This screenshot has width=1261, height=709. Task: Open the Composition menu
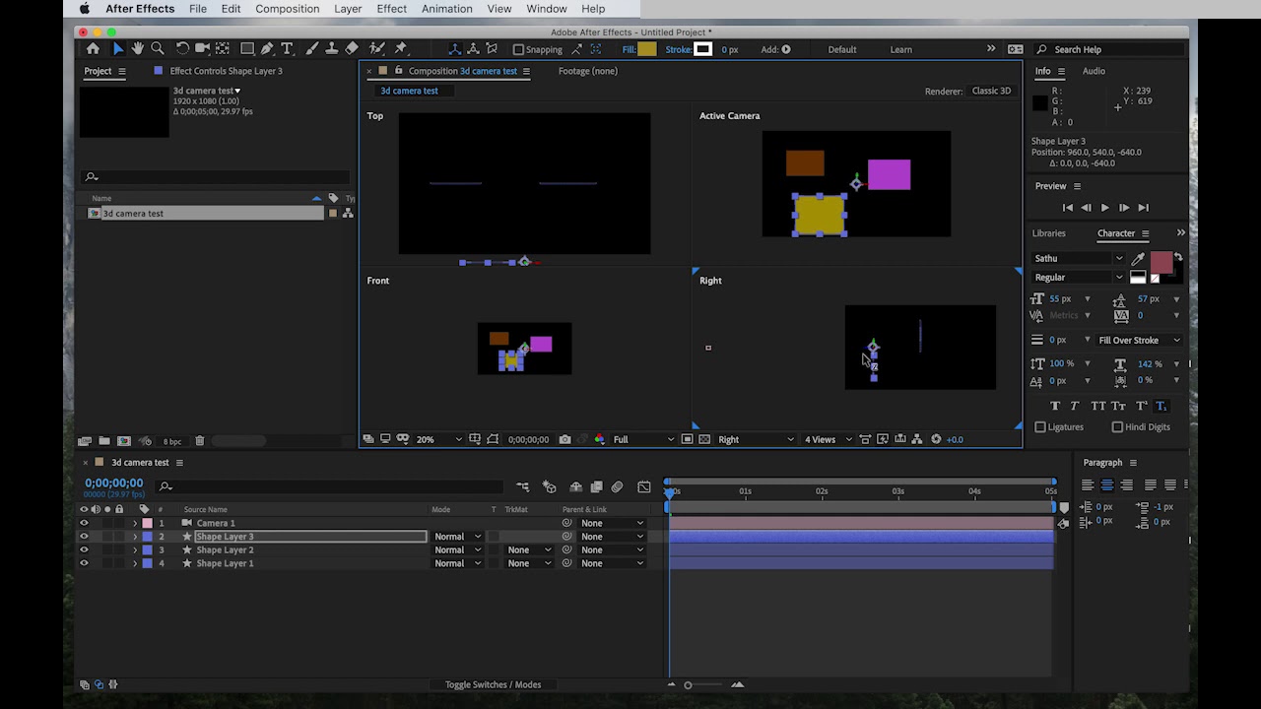pos(287,9)
